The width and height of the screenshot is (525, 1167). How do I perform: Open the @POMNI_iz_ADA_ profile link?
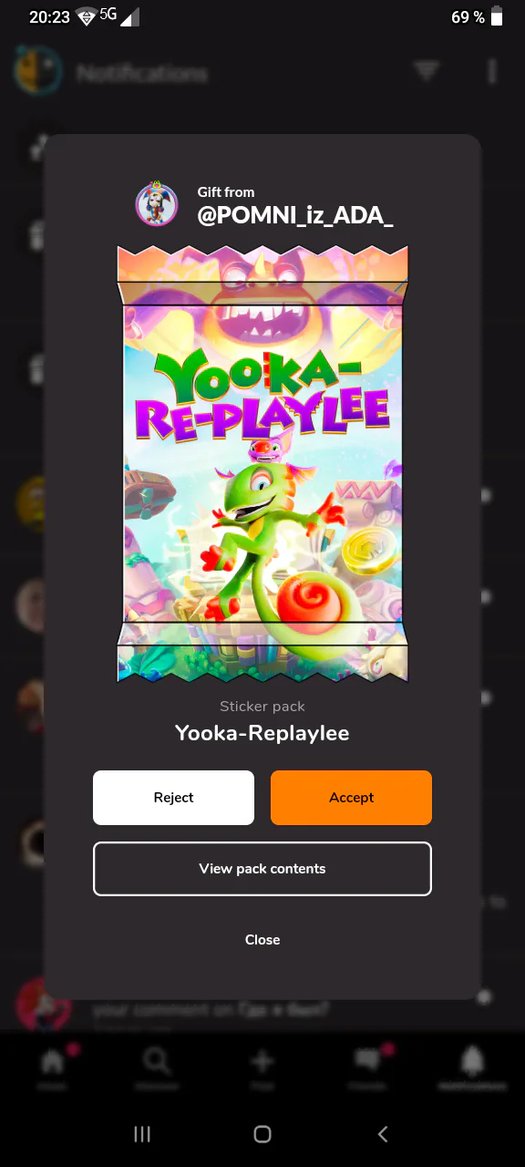coord(295,216)
